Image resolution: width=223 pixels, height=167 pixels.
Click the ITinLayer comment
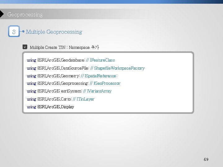(x=85, y=99)
